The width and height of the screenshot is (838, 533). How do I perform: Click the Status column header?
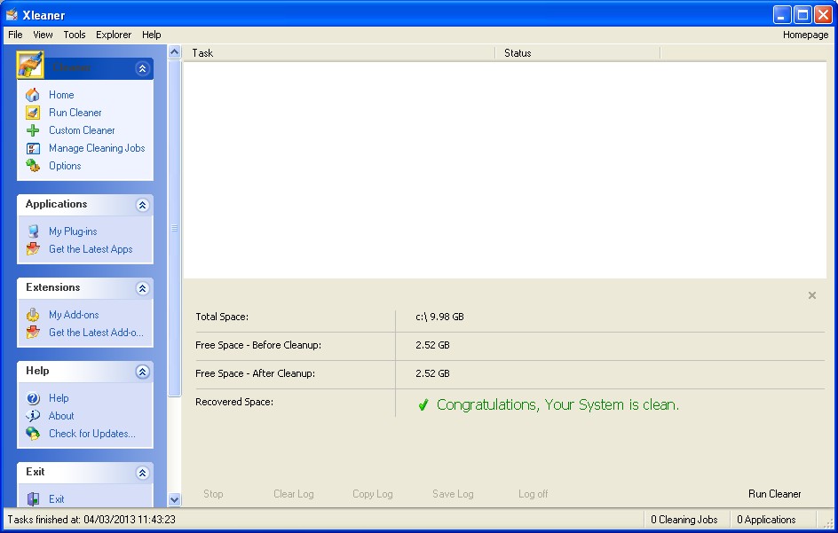point(578,53)
